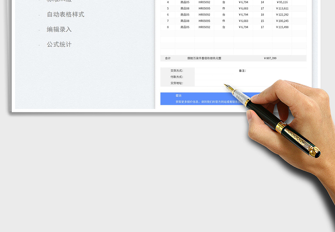Select the uppercase amount text in total row
This screenshot has height=232, width=335.
click(204, 59)
